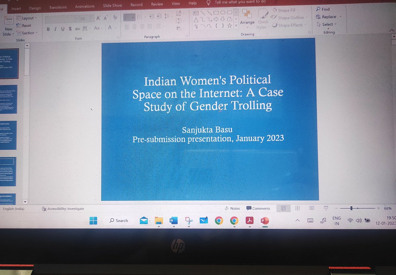Select the third slide thumbnail
Image resolution: width=396 pixels, height=275 pixels.
click(x=8, y=136)
